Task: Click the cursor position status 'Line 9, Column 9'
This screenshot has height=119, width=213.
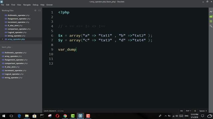Action: click(x=50, y=111)
